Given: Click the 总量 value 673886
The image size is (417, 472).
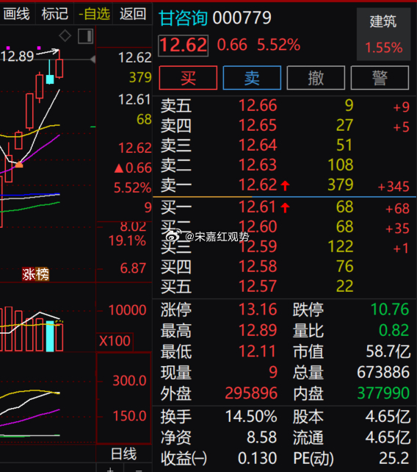Looking at the screenshot, I should point(383,372).
